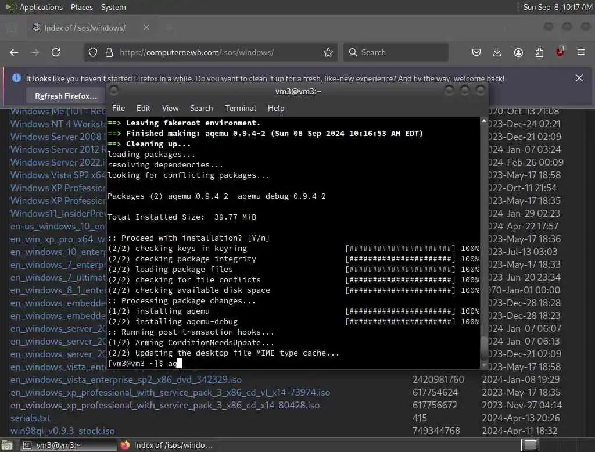Open en_windows_vista_enterprise_sp2_x86_dvd_342329.iso link

coord(126,379)
